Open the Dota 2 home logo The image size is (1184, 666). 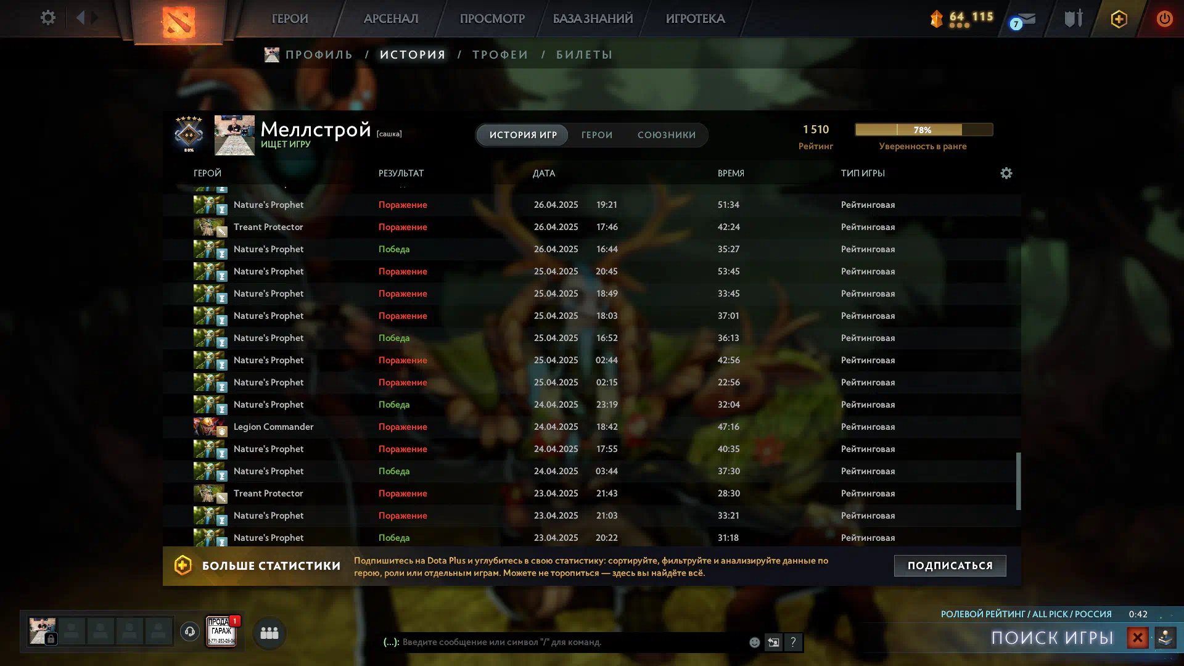(x=178, y=22)
